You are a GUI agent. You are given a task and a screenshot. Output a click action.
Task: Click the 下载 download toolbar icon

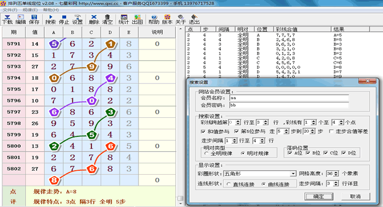(x=7, y=20)
